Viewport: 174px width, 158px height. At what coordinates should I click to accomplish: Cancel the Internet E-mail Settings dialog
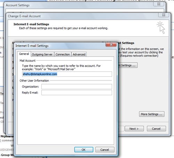(x=105, y=150)
